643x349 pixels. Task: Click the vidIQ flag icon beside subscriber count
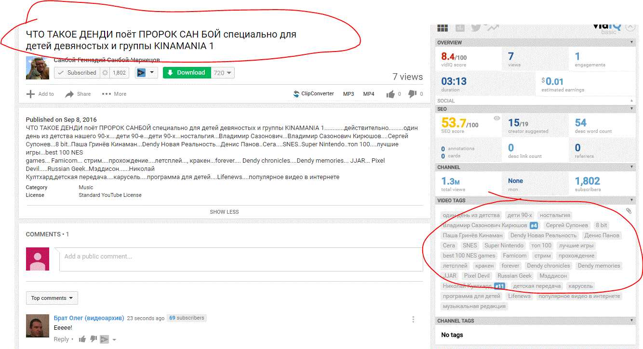pyautogui.click(x=141, y=73)
